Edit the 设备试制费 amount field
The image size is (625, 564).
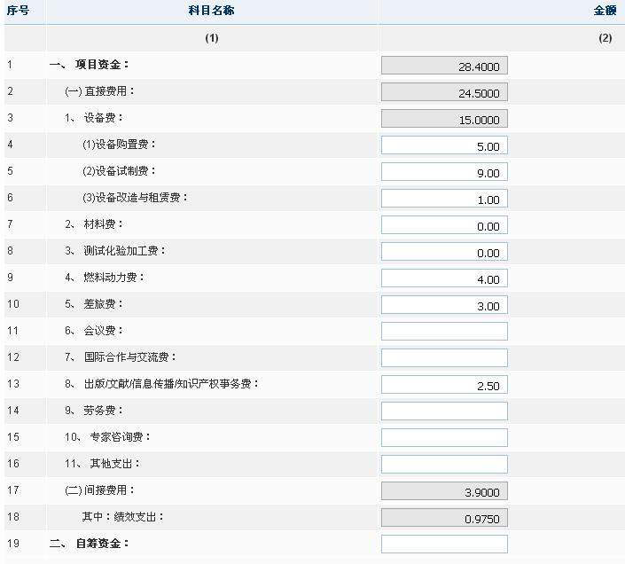tap(444, 172)
